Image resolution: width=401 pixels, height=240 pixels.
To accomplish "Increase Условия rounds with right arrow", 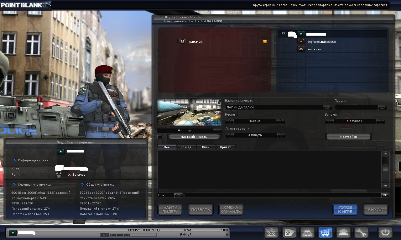I will [x=380, y=121].
